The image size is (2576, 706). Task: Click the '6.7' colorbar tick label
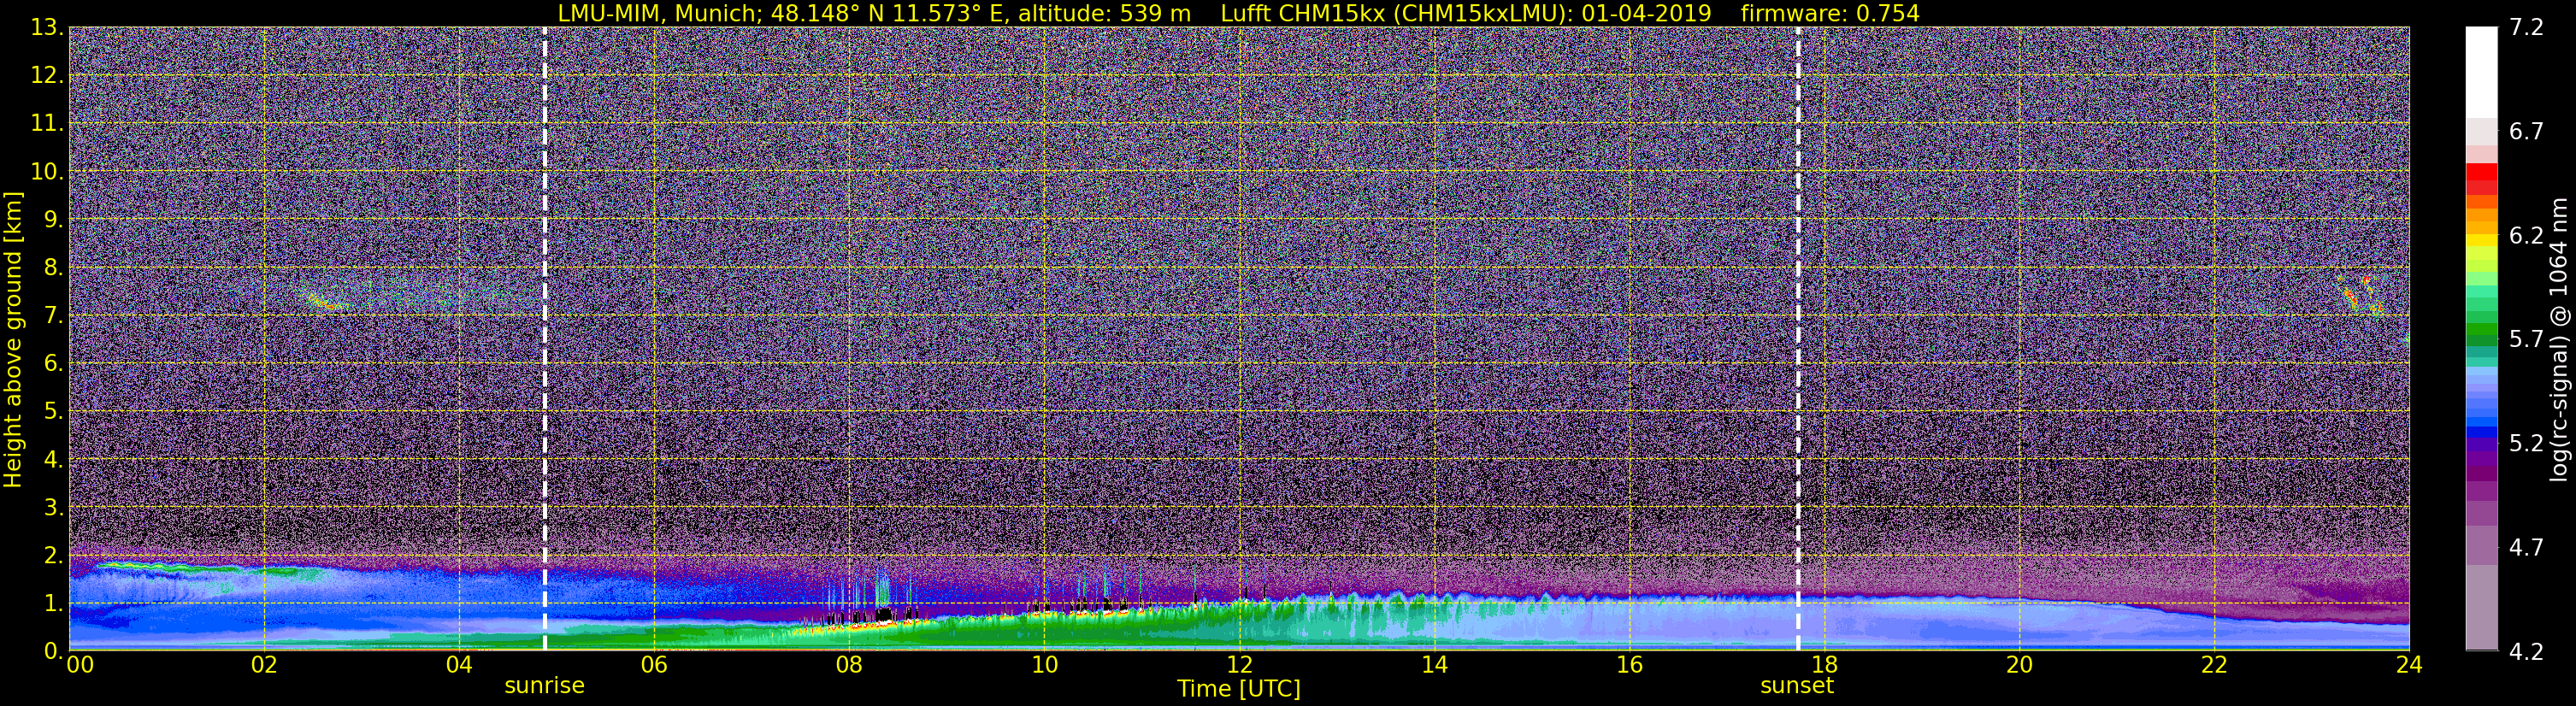click(2526, 131)
